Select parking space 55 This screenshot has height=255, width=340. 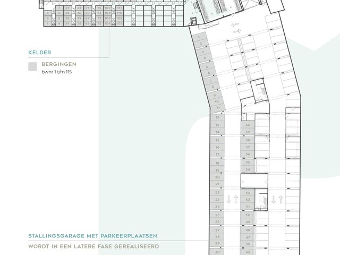click(x=248, y=161)
